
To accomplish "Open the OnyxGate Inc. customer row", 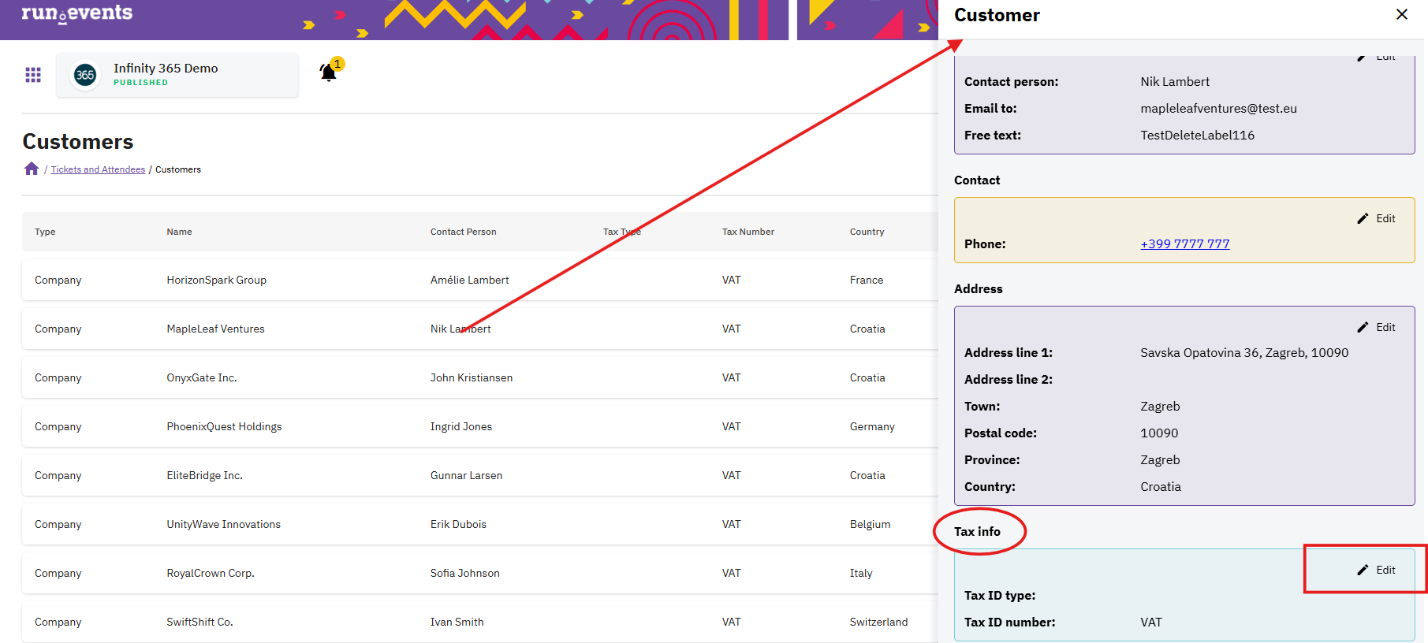I will pos(201,377).
